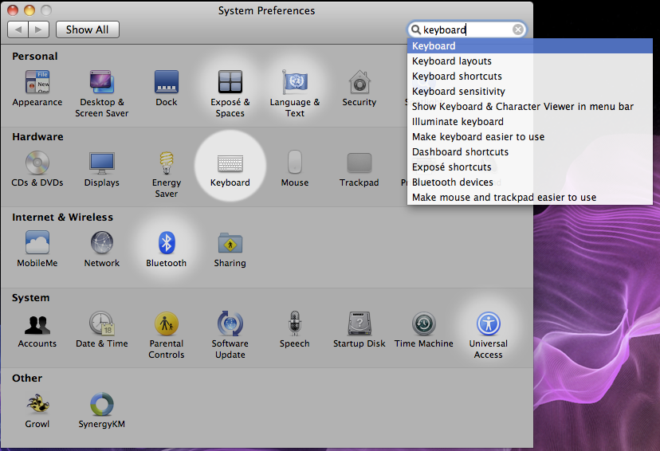660x451 pixels.
Task: Open the Mouse preference pane
Action: (295, 169)
